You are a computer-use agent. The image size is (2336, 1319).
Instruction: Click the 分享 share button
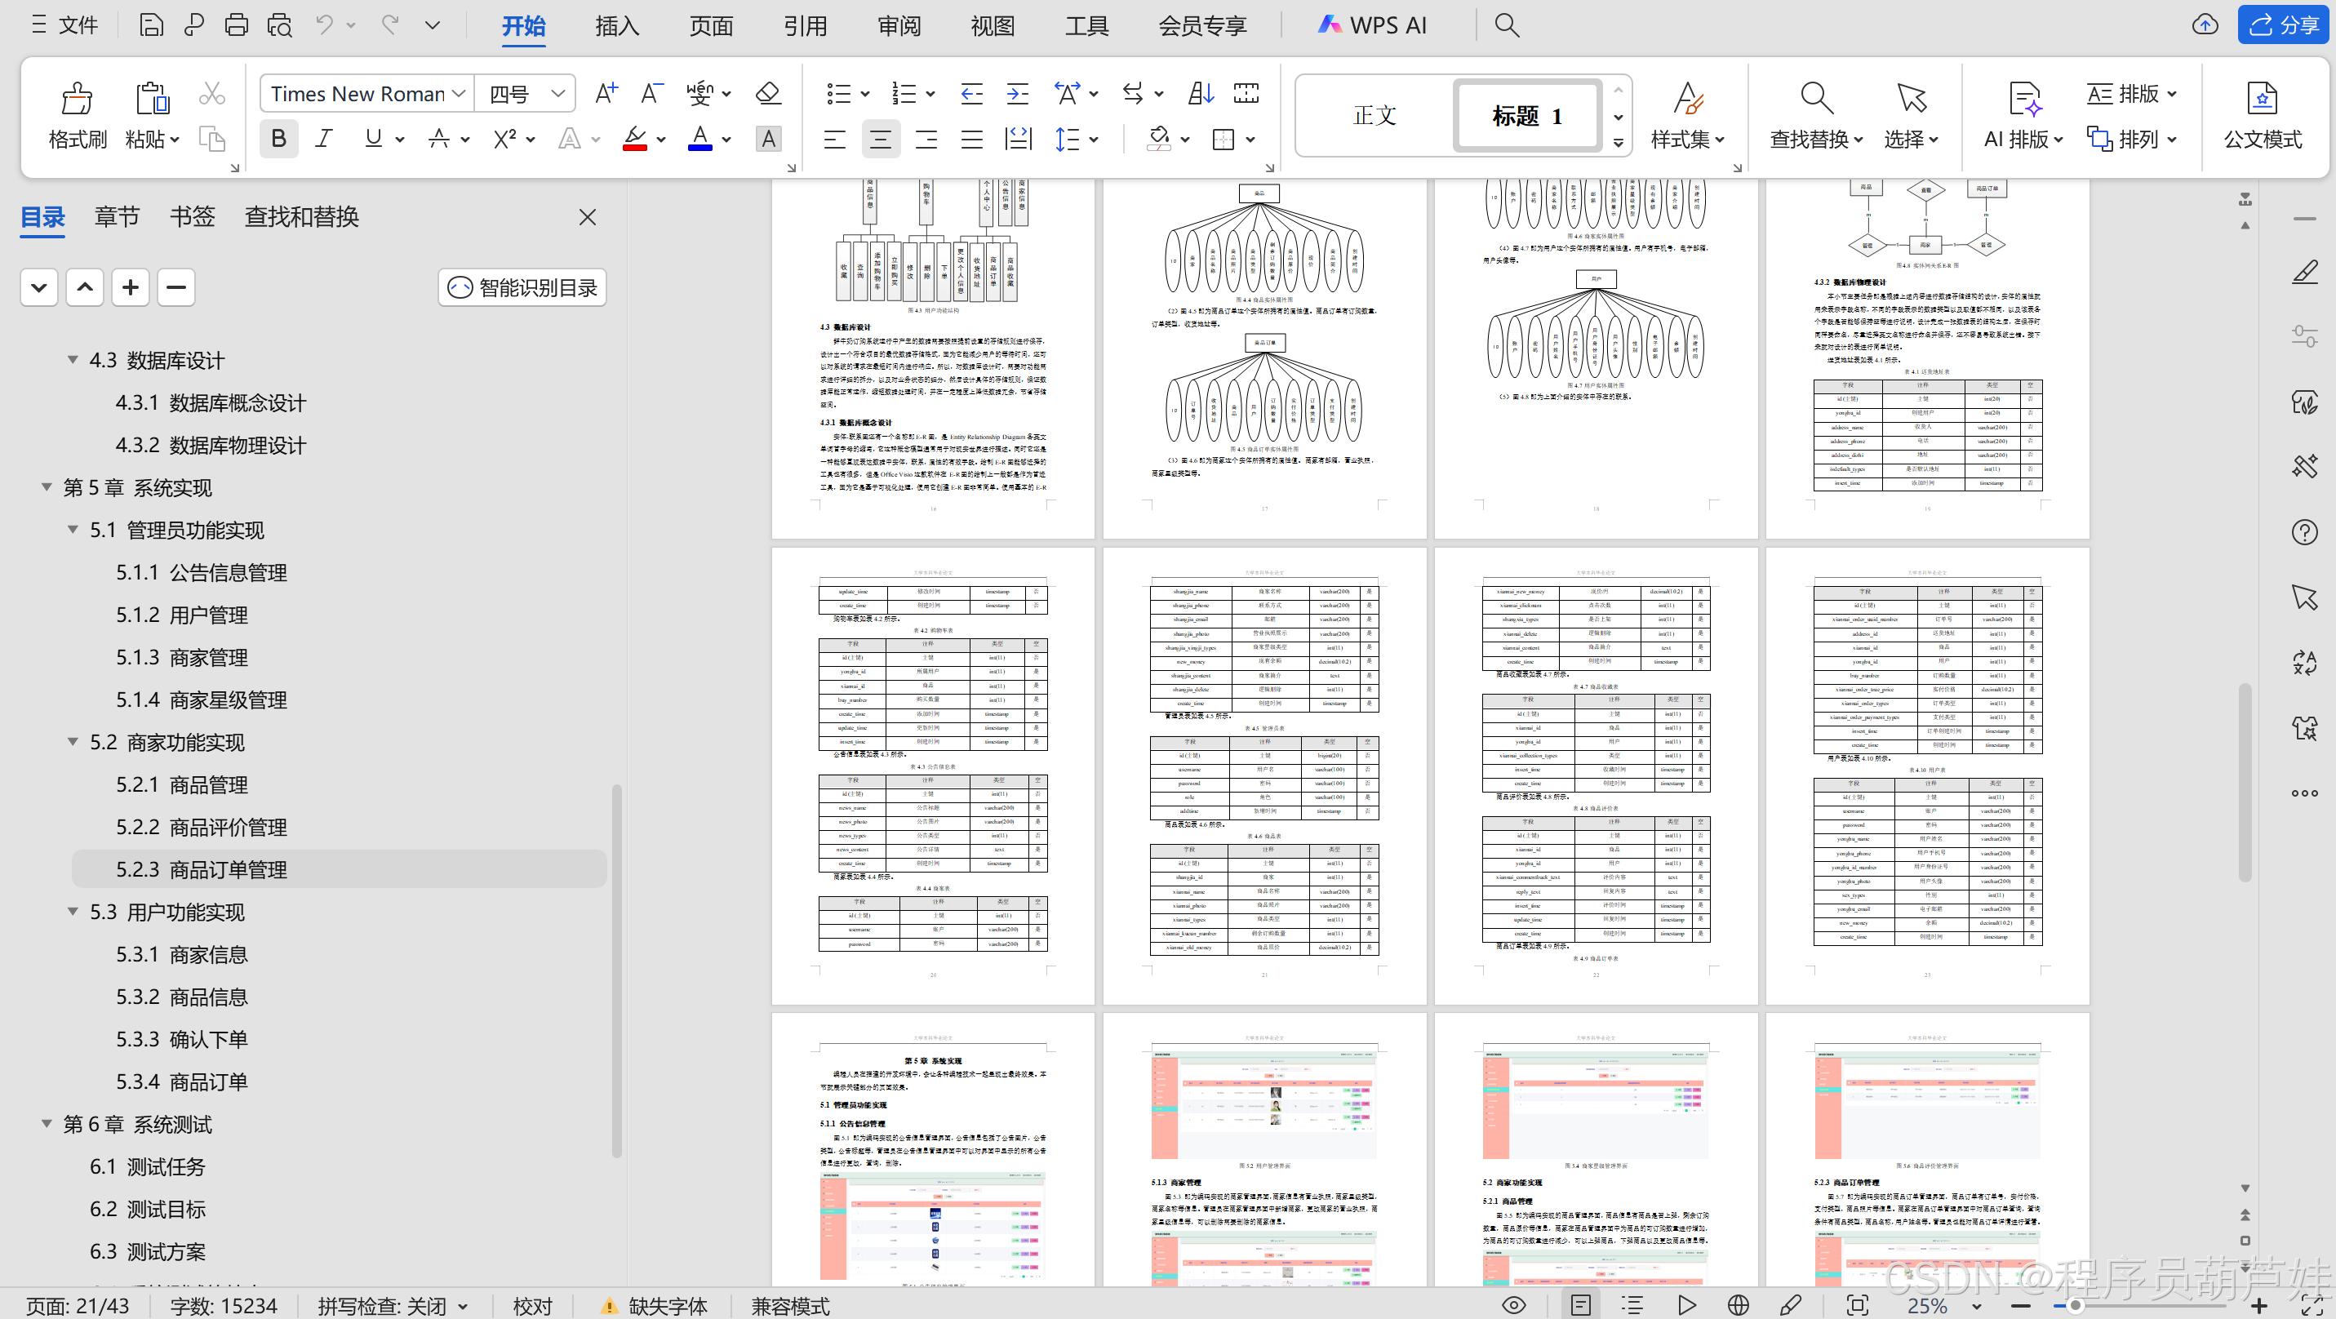tap(2282, 24)
